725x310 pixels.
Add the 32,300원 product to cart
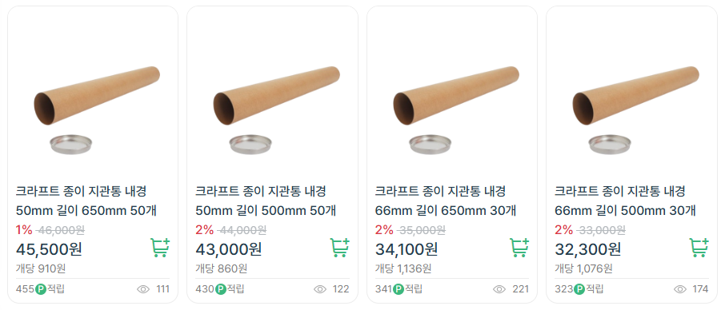(699, 247)
